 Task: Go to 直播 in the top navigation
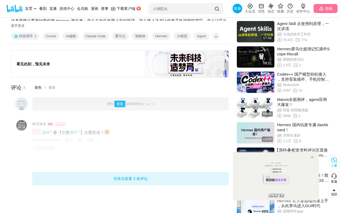pos(53,9)
